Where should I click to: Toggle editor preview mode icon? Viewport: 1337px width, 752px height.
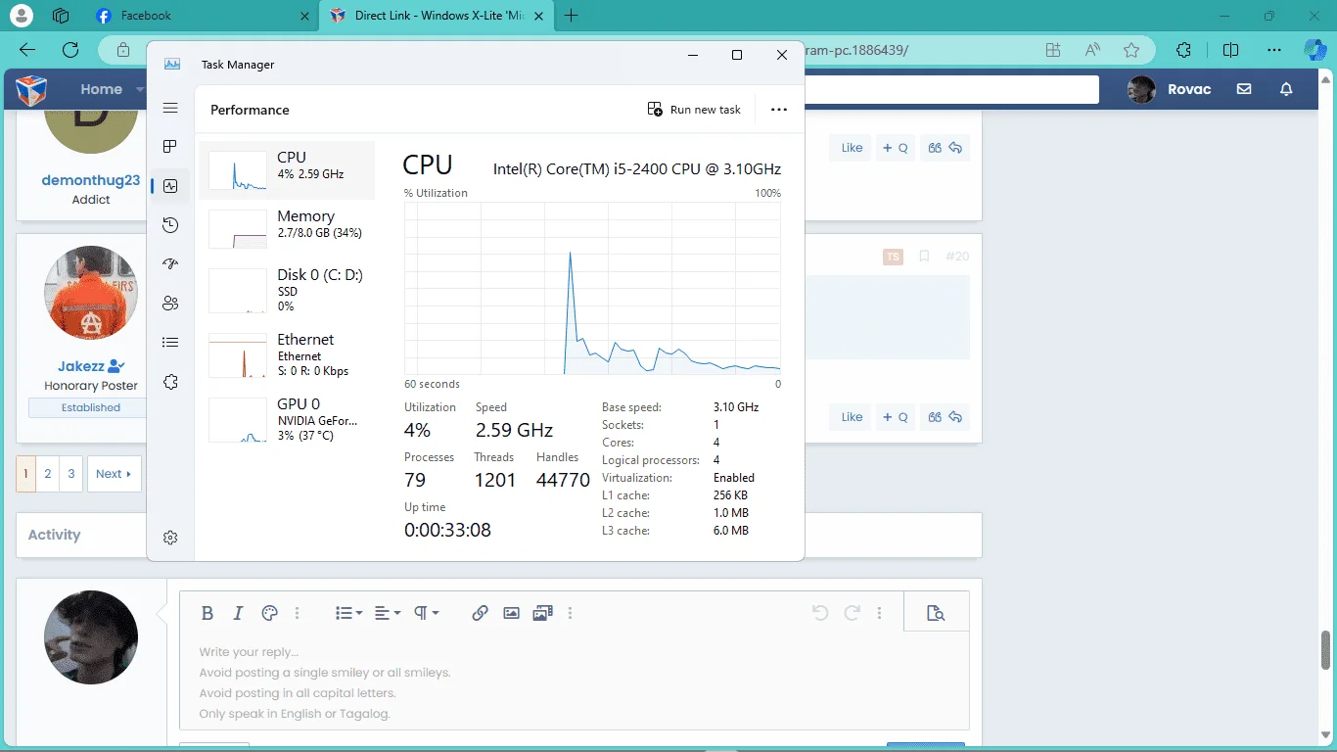point(936,613)
